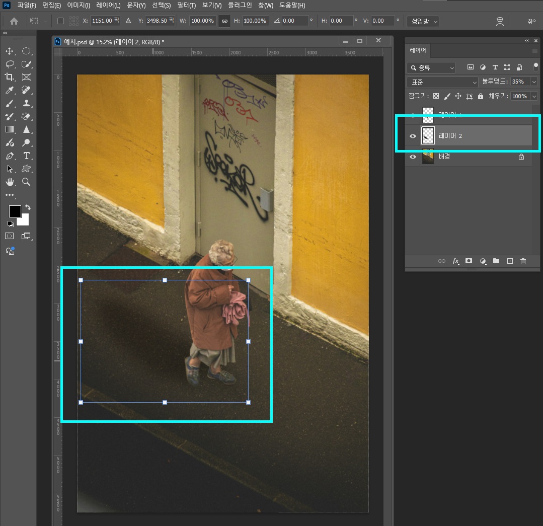This screenshot has height=526, width=543.
Task: Toggle Quick Mask mode icon
Action: pos(10,236)
